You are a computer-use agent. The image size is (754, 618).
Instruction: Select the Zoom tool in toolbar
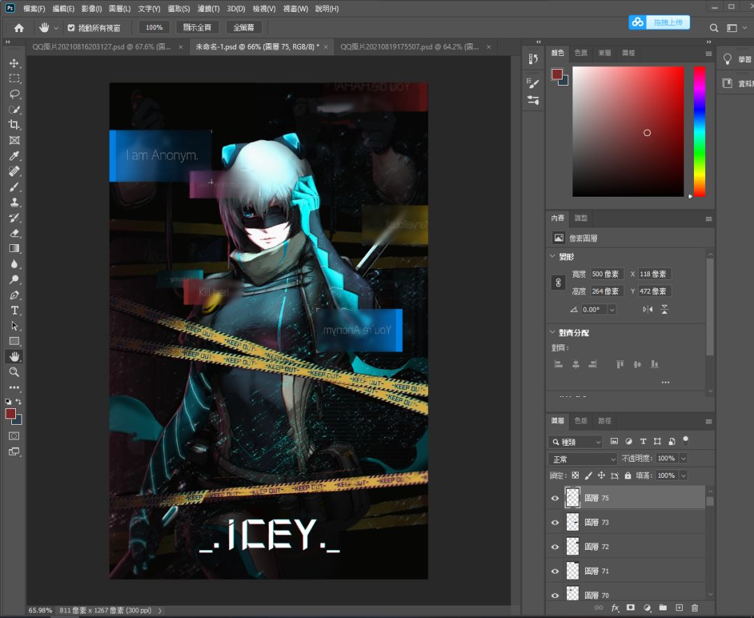pos(15,372)
